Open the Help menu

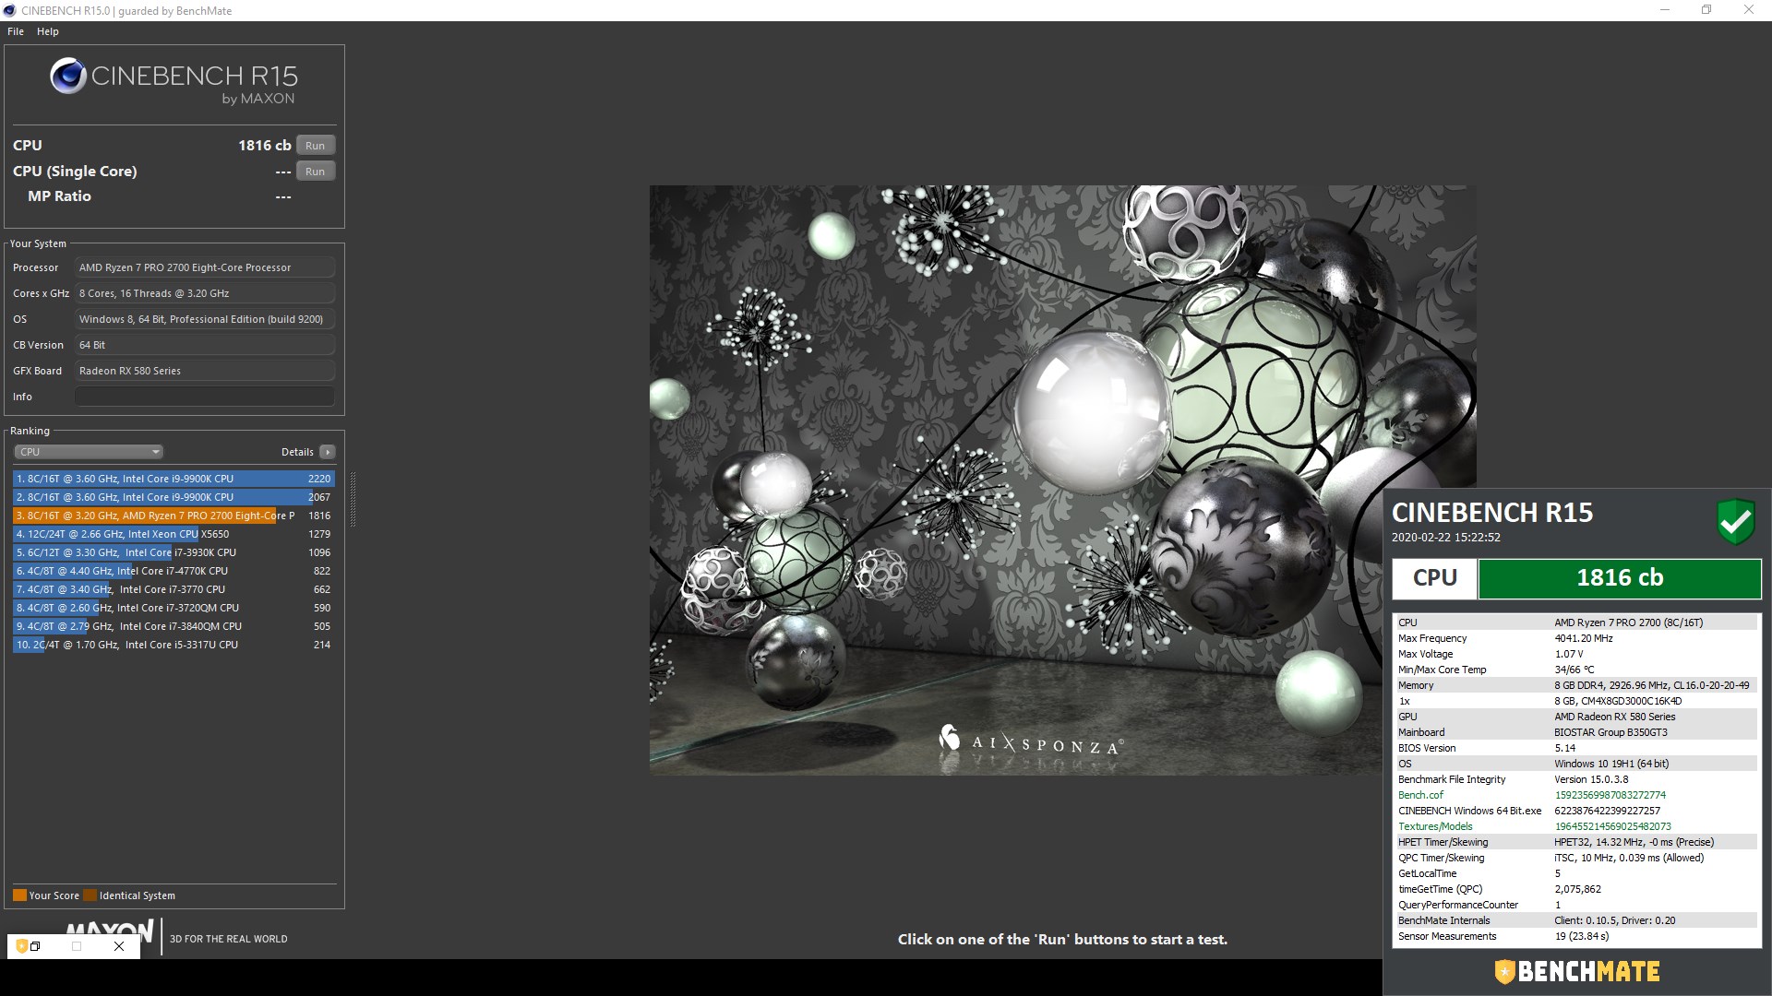click(48, 31)
